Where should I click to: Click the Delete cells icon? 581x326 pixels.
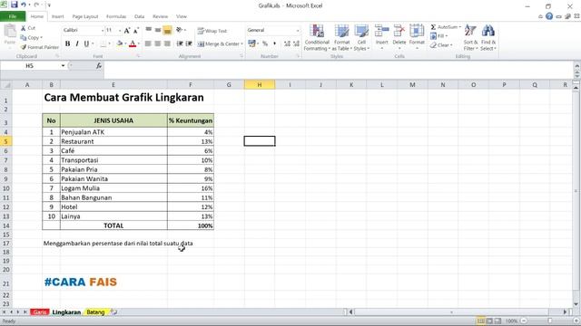(399, 31)
